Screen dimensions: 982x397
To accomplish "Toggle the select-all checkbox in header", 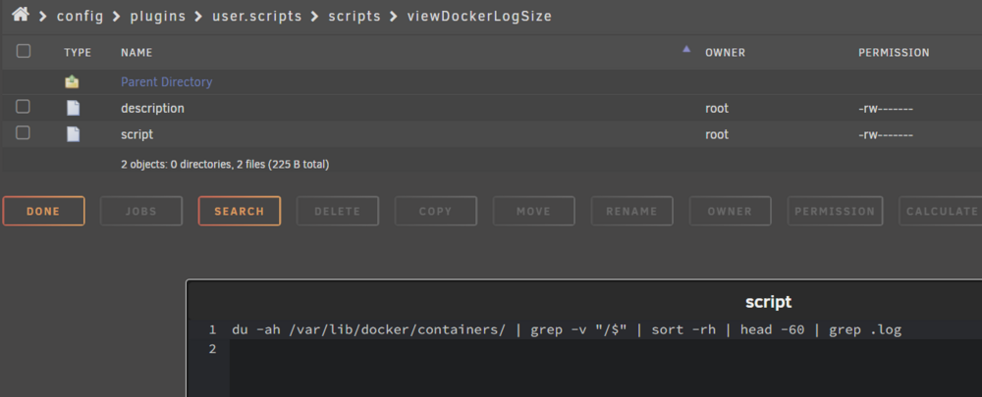I will coord(24,51).
